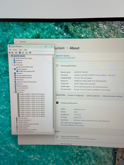Select the Bluetooth device category icon

[15, 60]
